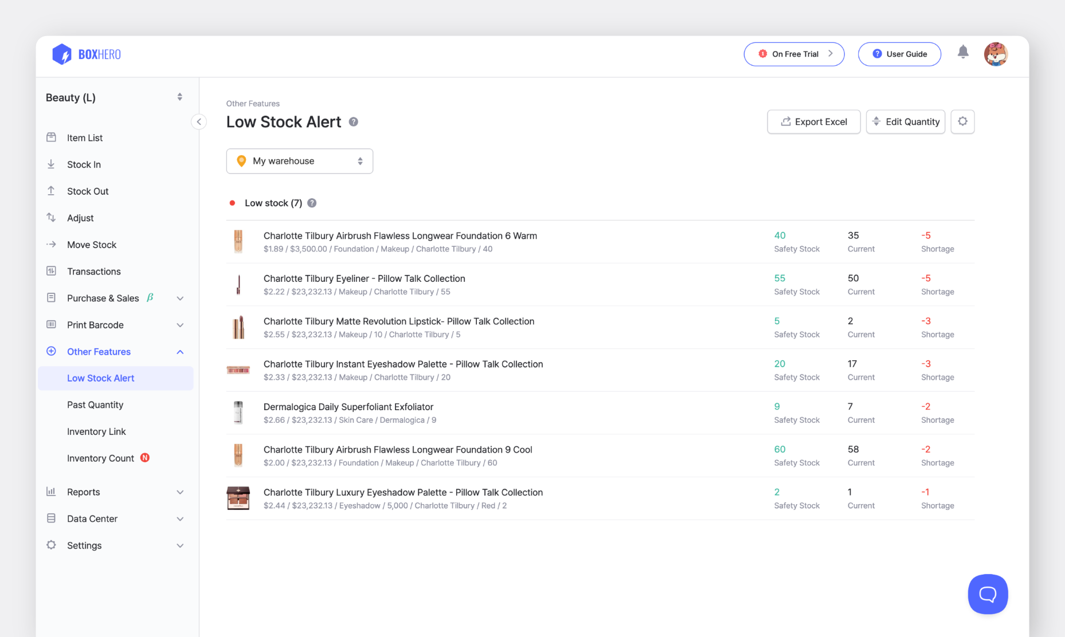The width and height of the screenshot is (1065, 637).
Task: Click the help icon next to Low stock (7)
Action: (x=312, y=203)
